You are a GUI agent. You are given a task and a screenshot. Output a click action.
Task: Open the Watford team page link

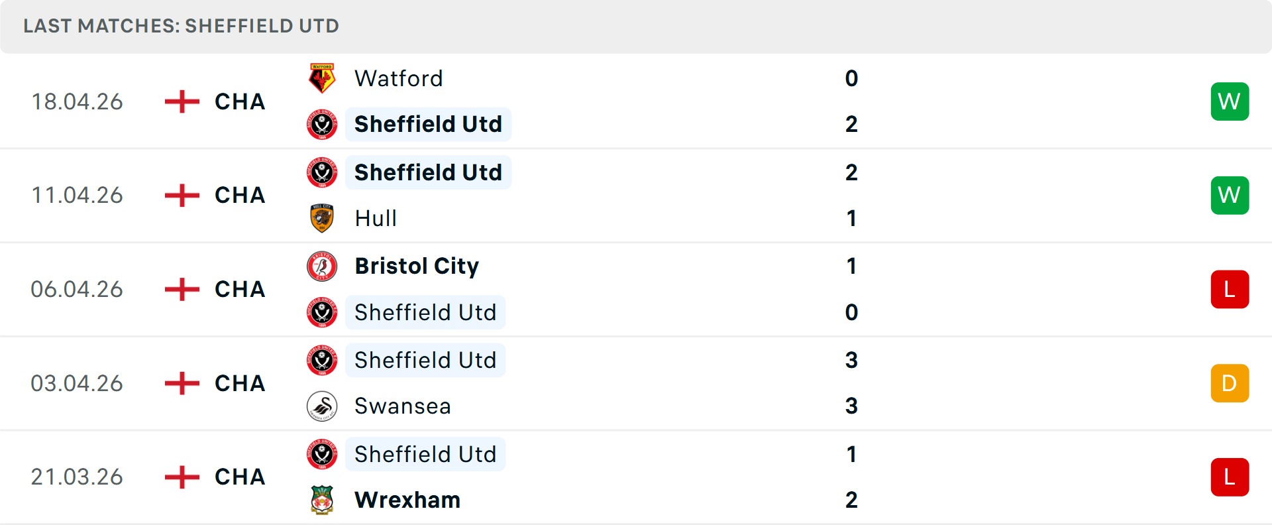click(x=399, y=78)
